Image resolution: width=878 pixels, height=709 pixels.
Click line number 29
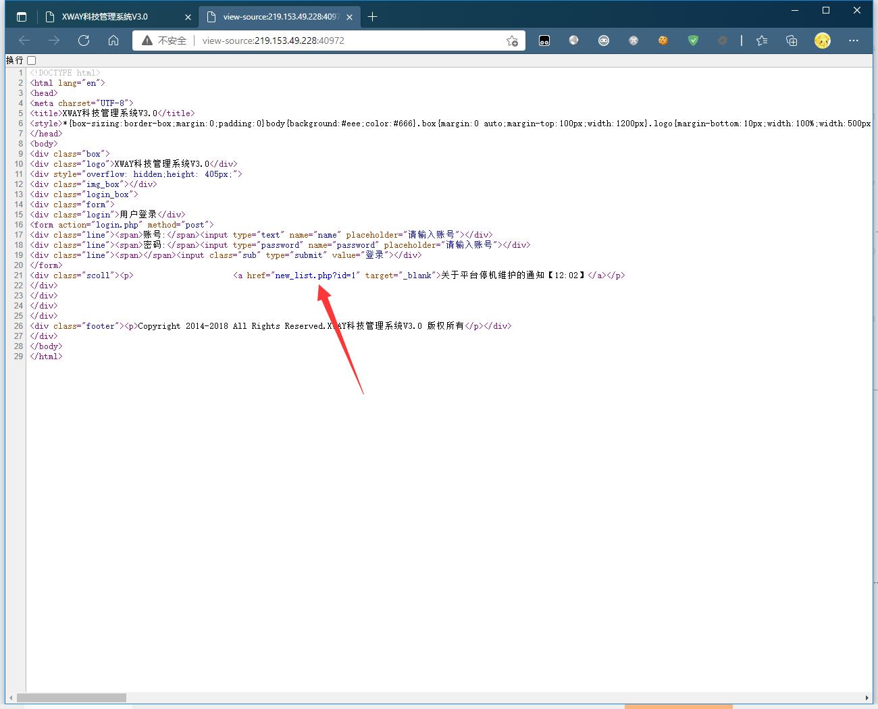point(18,357)
